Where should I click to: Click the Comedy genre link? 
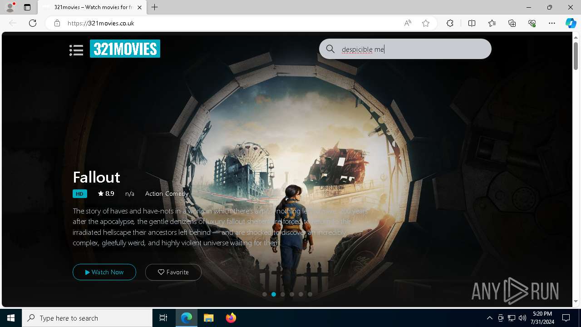pos(177,193)
